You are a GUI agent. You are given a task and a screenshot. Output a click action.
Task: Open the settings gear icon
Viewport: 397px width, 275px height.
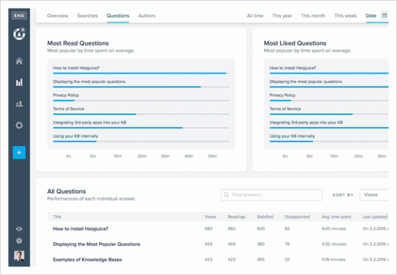coord(19,126)
